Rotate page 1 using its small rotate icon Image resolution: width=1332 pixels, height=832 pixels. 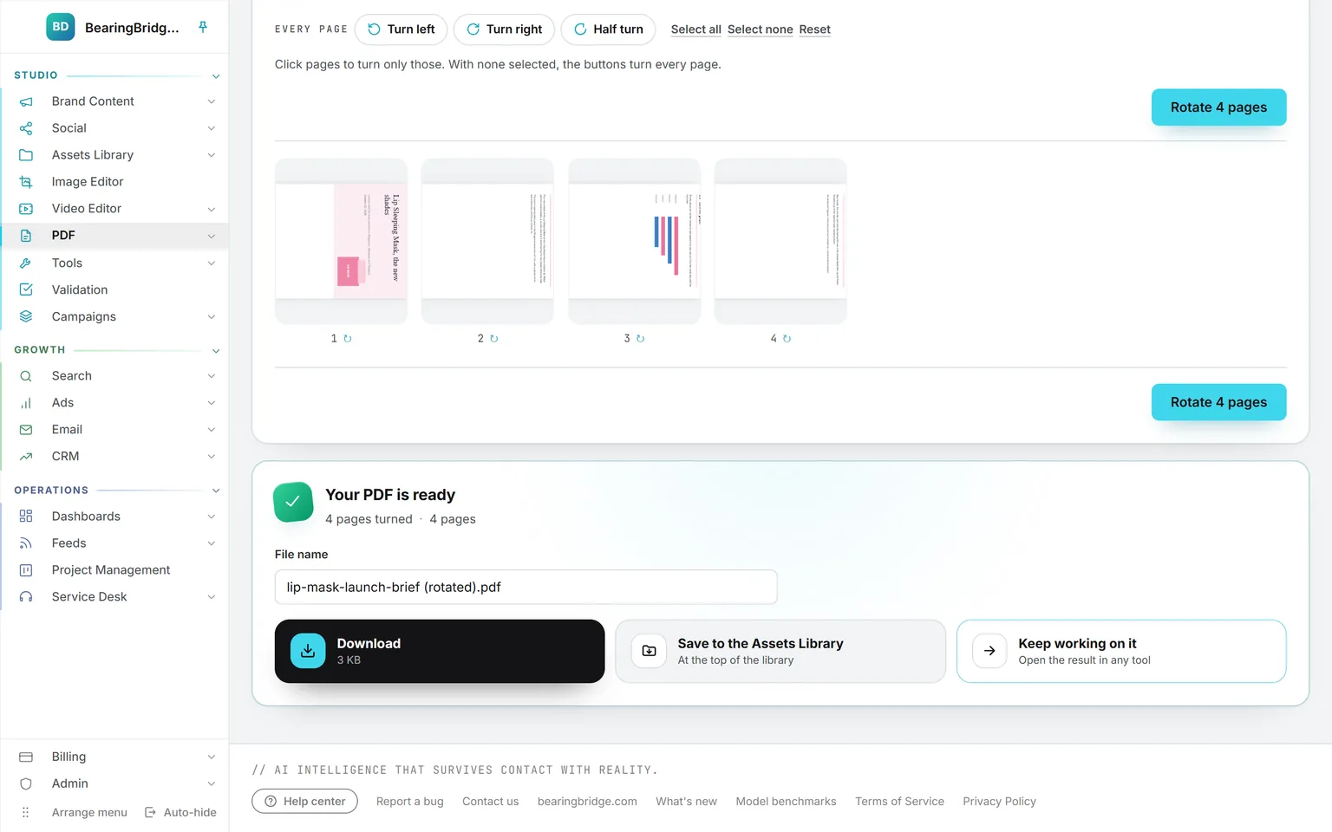[348, 339]
